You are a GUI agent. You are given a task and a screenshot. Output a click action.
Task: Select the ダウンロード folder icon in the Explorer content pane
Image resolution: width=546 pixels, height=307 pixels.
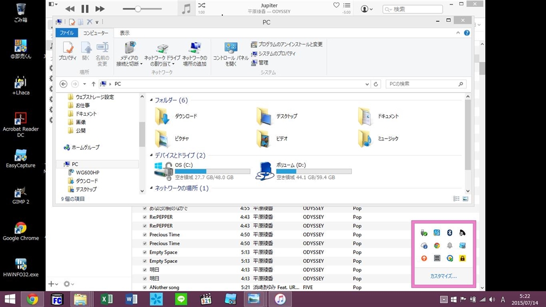[162, 116]
